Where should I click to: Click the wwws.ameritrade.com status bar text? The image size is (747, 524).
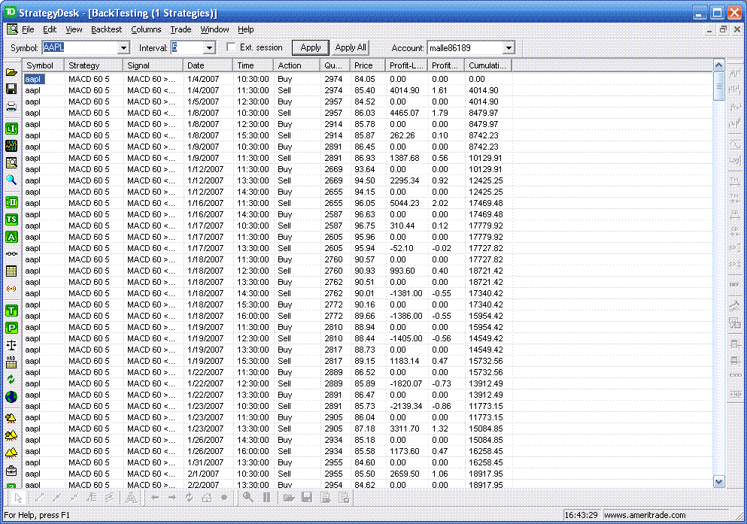click(645, 515)
